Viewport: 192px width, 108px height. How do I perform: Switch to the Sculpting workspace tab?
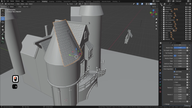pos(51,1)
